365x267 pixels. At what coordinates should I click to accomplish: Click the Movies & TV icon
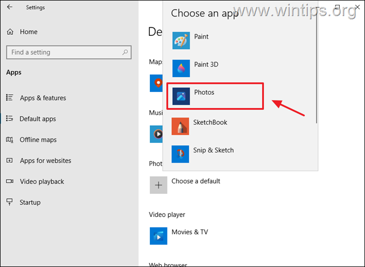pos(158,236)
